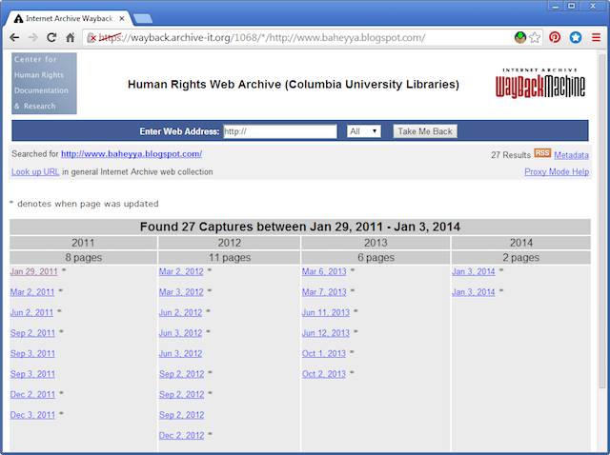
Task: Click the Wayback Machine logo
Action: click(x=541, y=84)
